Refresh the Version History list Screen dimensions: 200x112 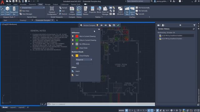pyautogui.click(x=194, y=29)
